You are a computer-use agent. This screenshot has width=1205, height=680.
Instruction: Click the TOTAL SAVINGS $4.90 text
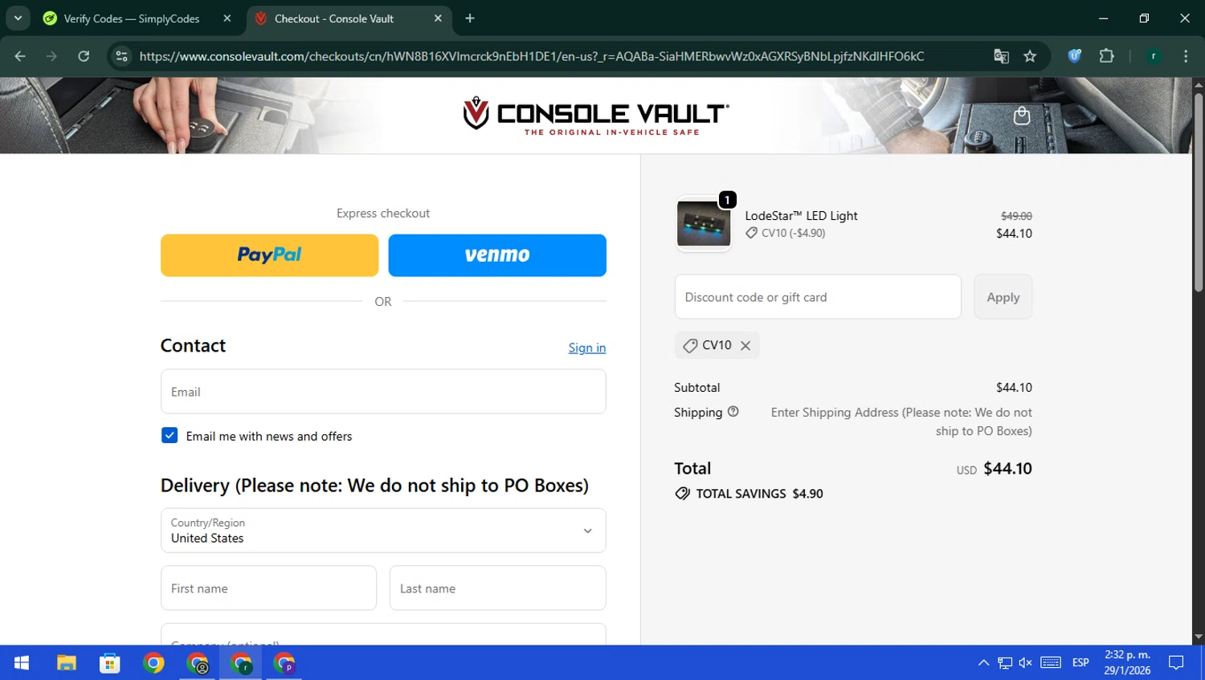[x=759, y=494]
